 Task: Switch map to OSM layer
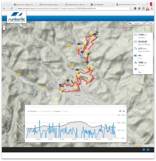tap(144, 23)
